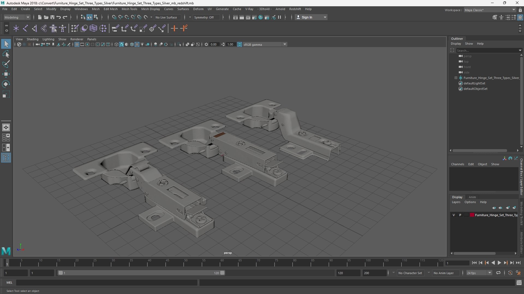This screenshot has height=294, width=524.
Task: Click the time range slider bar
Action: (x=141, y=273)
